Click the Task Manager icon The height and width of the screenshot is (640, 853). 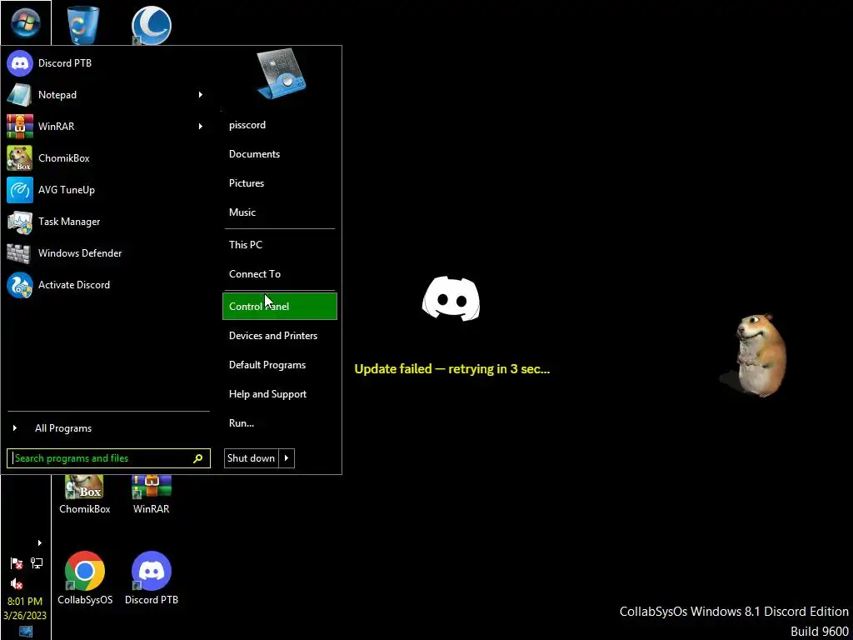coord(20,222)
